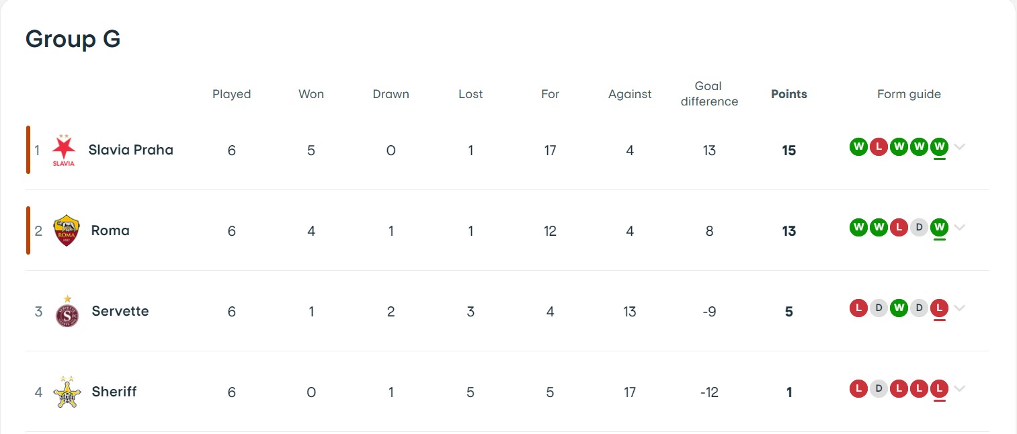The width and height of the screenshot is (1017, 434).
Task: Click the grey D badge in Roma's form guide
Action: click(920, 227)
